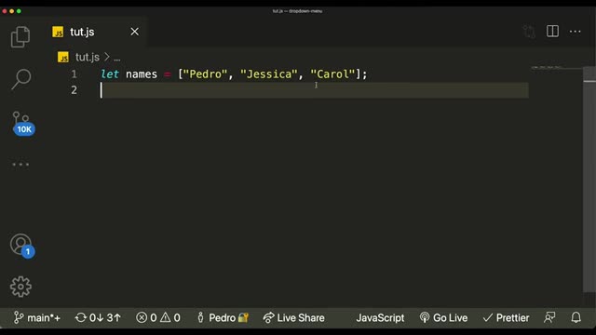Screen dimensions: 596x335
Task: Split the editor to the right
Action: click(552, 31)
